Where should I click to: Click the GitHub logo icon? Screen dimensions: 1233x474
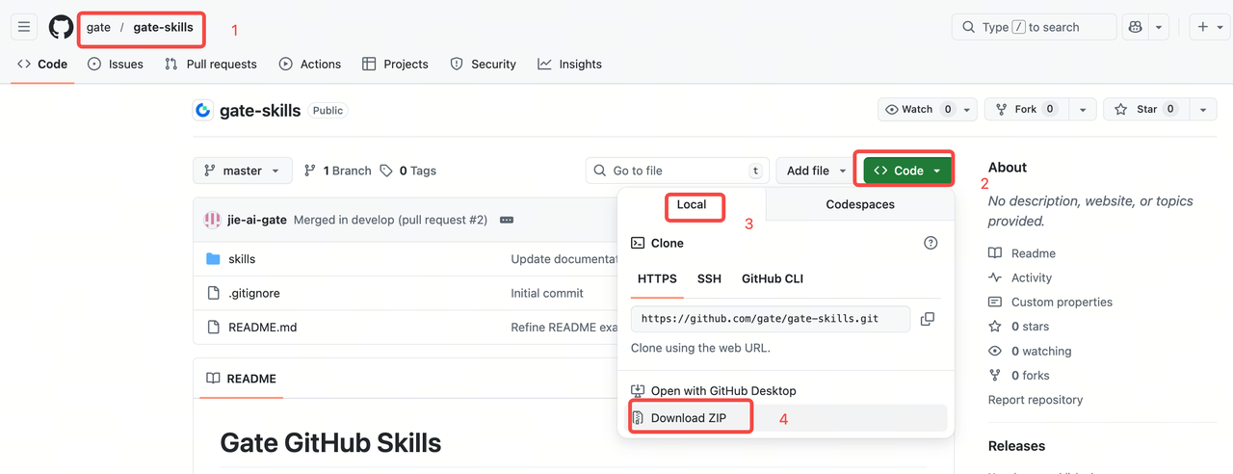click(x=61, y=27)
